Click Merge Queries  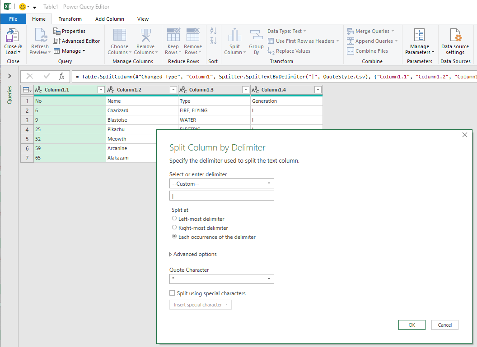[370, 31]
